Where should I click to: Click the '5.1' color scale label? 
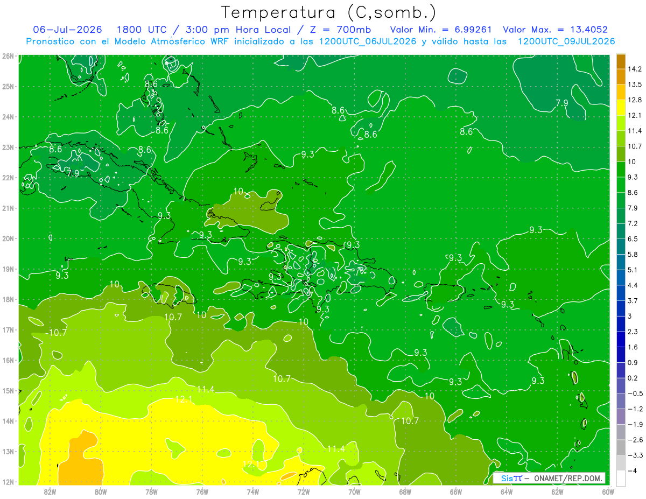tap(633, 270)
